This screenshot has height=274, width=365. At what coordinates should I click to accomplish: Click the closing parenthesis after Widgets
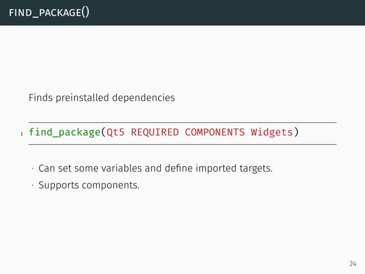click(296, 133)
